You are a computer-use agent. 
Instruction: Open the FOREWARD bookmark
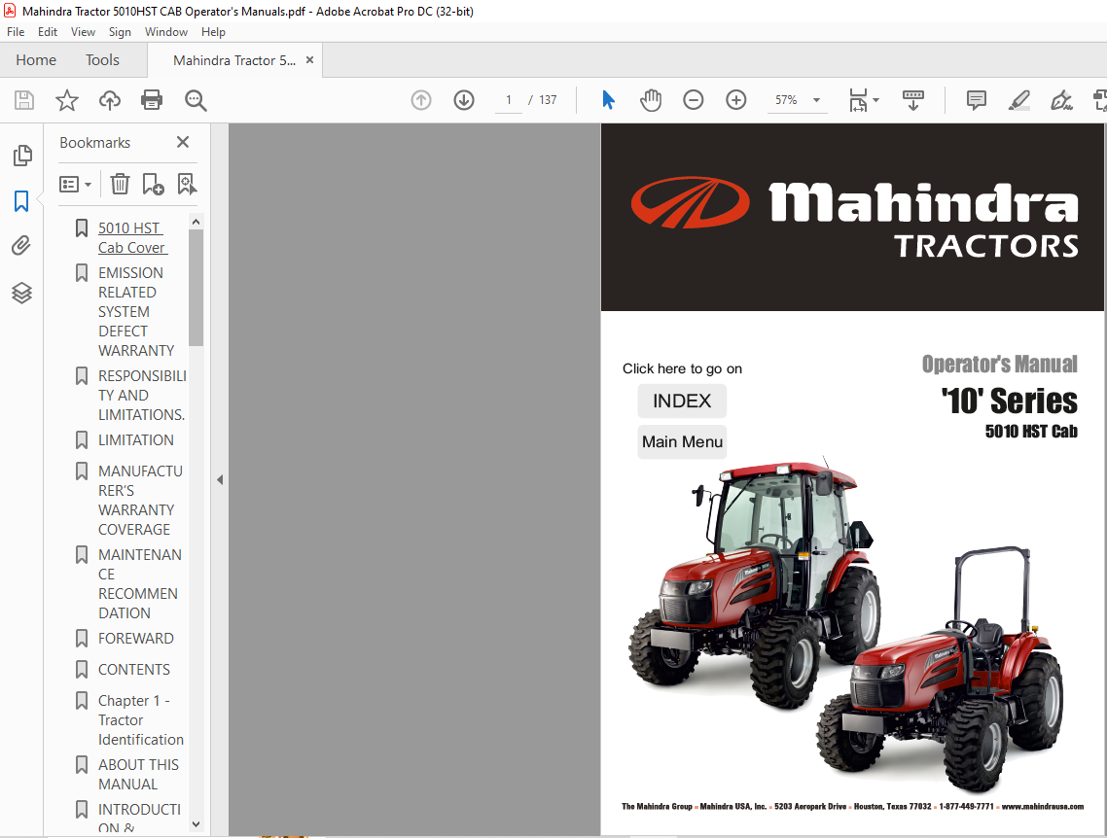pos(135,639)
